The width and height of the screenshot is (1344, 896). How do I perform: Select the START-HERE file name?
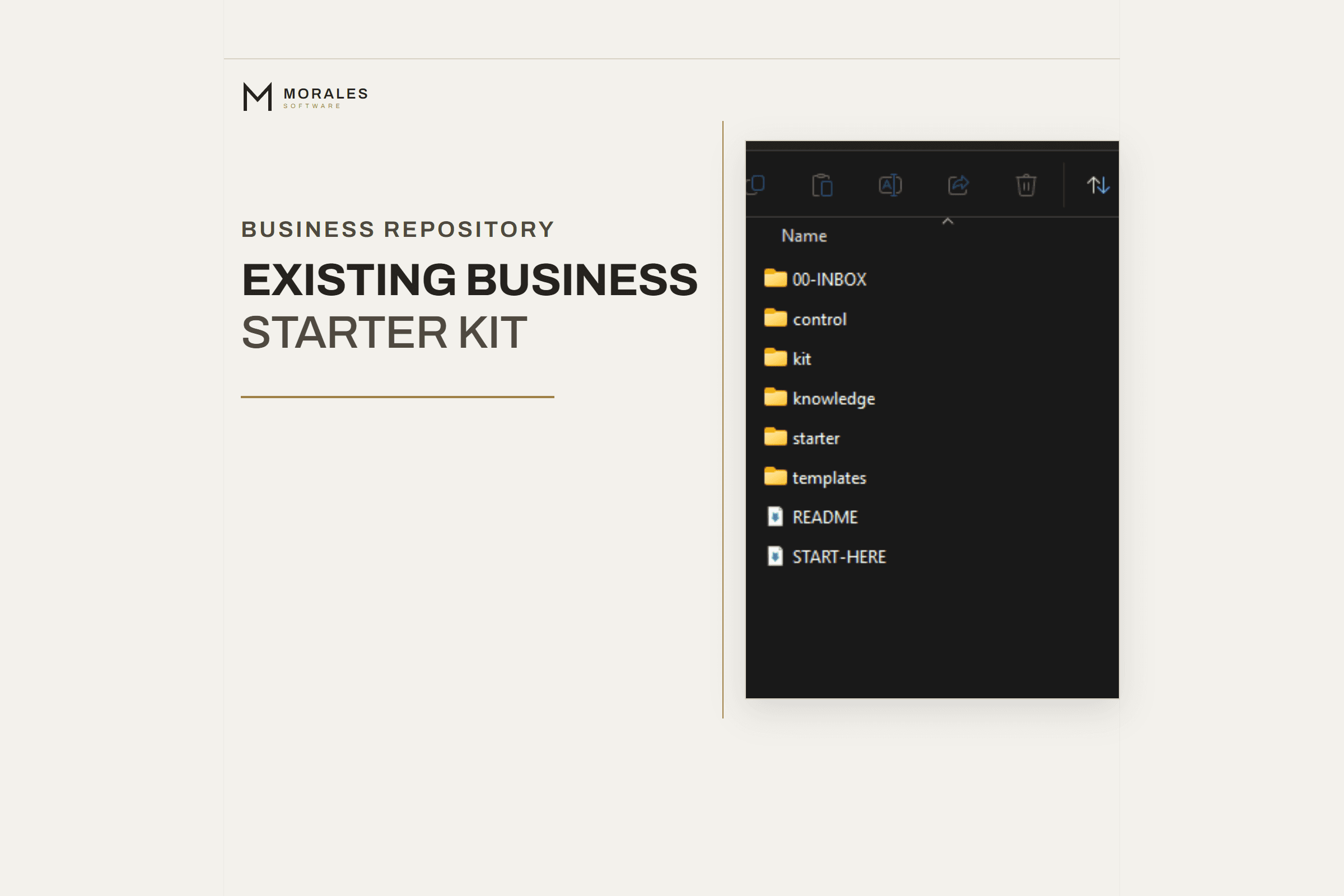point(839,557)
